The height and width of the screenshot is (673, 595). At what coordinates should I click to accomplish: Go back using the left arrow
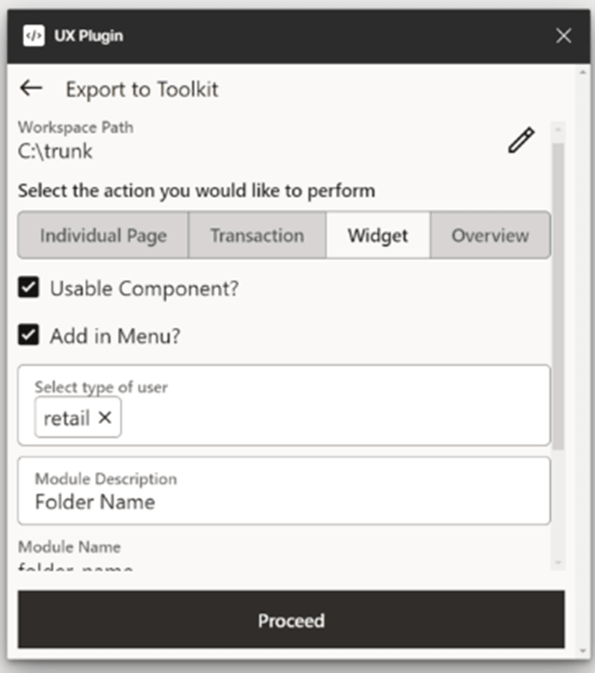(31, 88)
